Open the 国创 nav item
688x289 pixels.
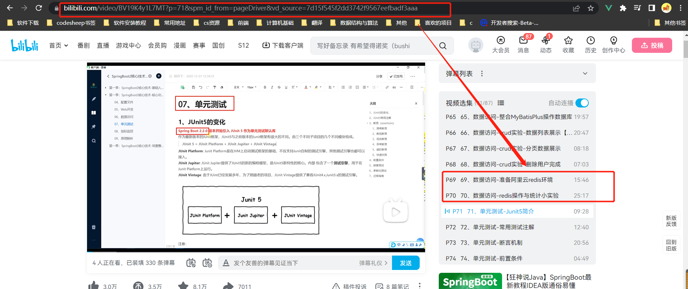pyautogui.click(x=218, y=46)
